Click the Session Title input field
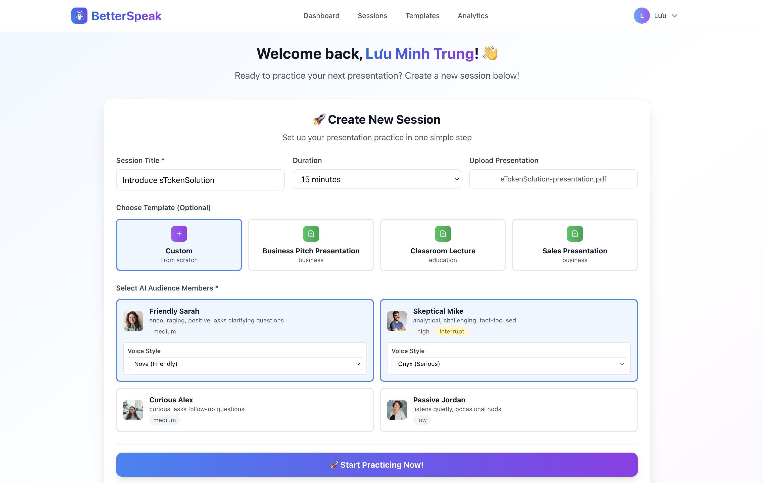Screen dimensions: 763x483 point(200,180)
